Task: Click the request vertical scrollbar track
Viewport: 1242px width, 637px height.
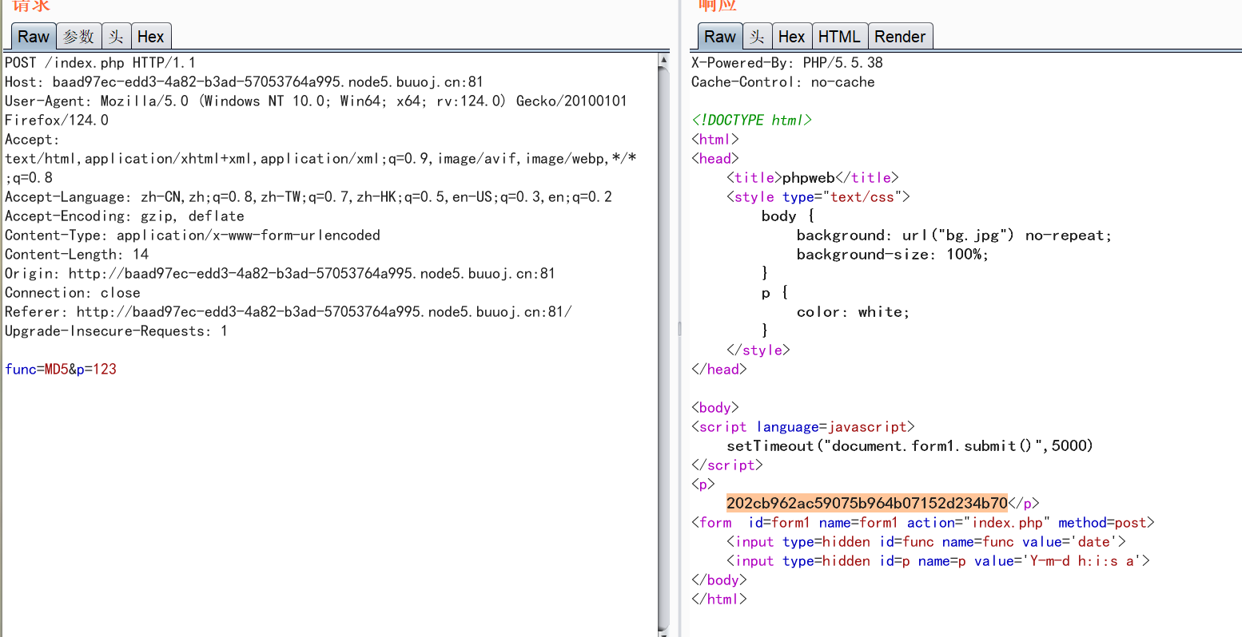Action: (x=663, y=348)
